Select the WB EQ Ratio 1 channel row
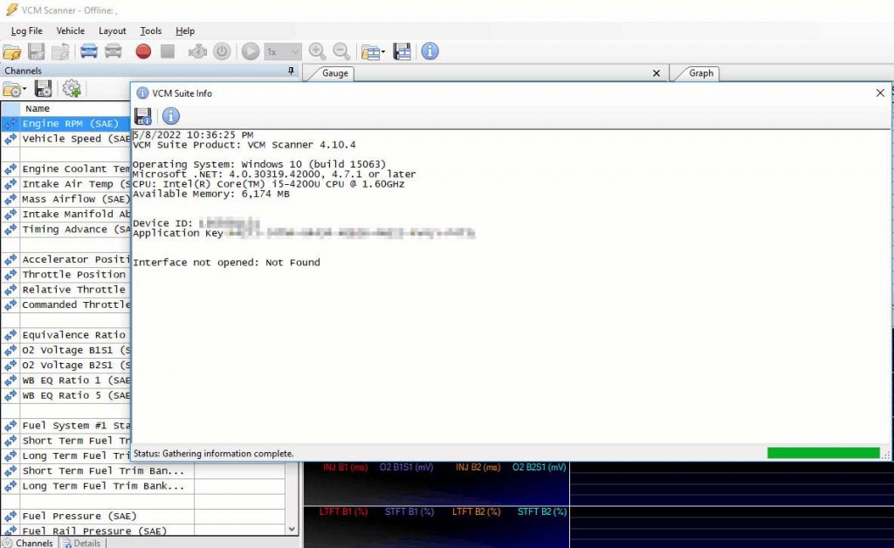This screenshot has height=548, width=894. click(x=66, y=380)
